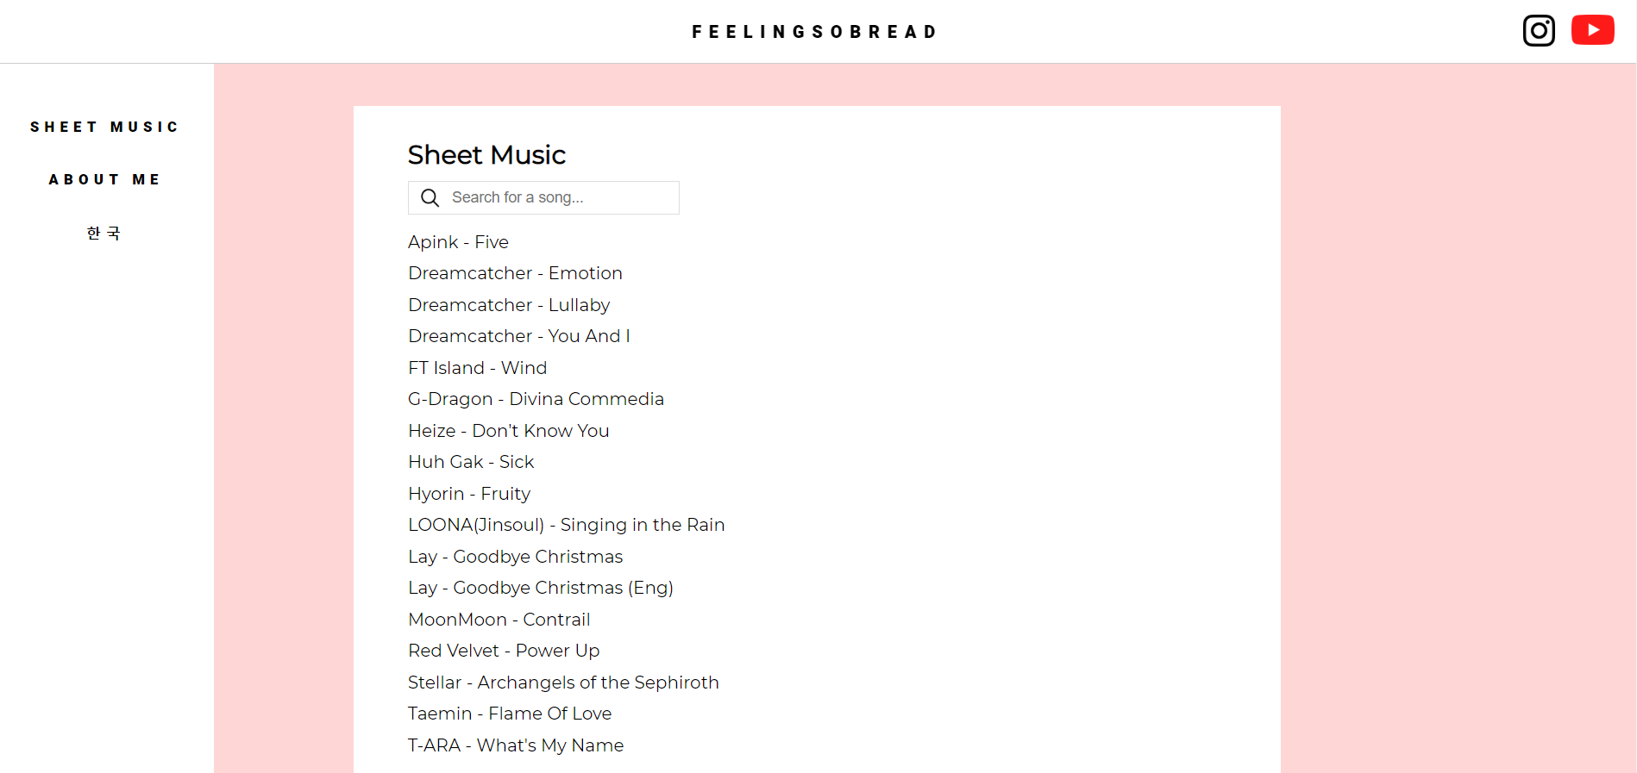Select LOONA(Jinsoul) - Singing in the Rain
Screen dimensions: 1637x773
(566, 525)
